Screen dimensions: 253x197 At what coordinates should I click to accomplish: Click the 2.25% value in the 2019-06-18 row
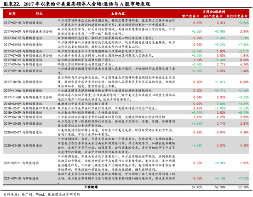[x=221, y=117]
